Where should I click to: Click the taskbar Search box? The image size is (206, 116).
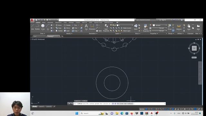[x=92, y=113]
